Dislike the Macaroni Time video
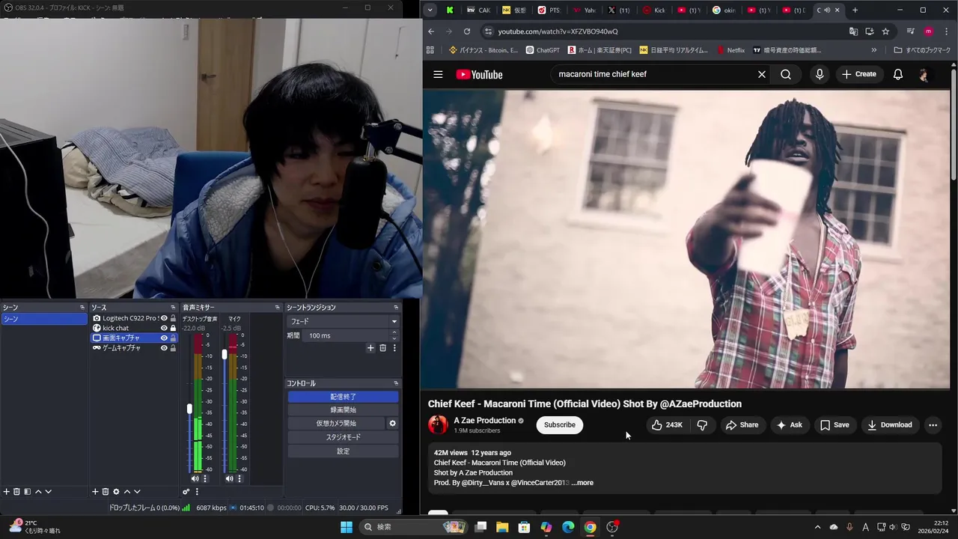Screen dimensions: 958x539 (x=702, y=424)
